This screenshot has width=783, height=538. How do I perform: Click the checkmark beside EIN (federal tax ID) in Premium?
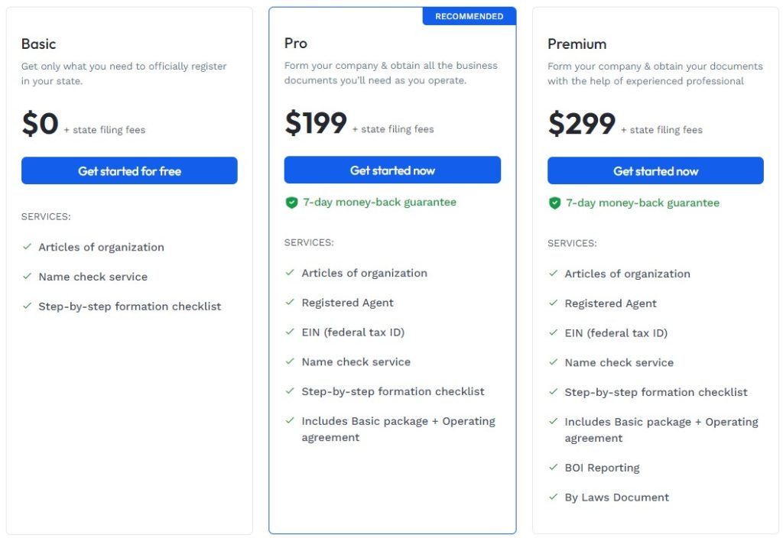click(553, 332)
